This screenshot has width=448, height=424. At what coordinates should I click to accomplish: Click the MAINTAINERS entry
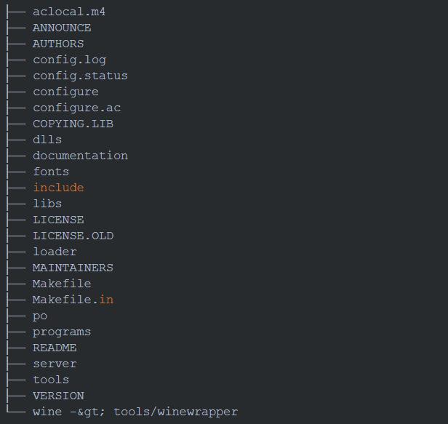[x=73, y=268]
